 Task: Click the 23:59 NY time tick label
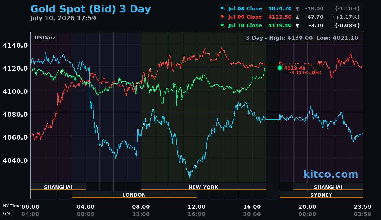pyautogui.click(x=363, y=207)
